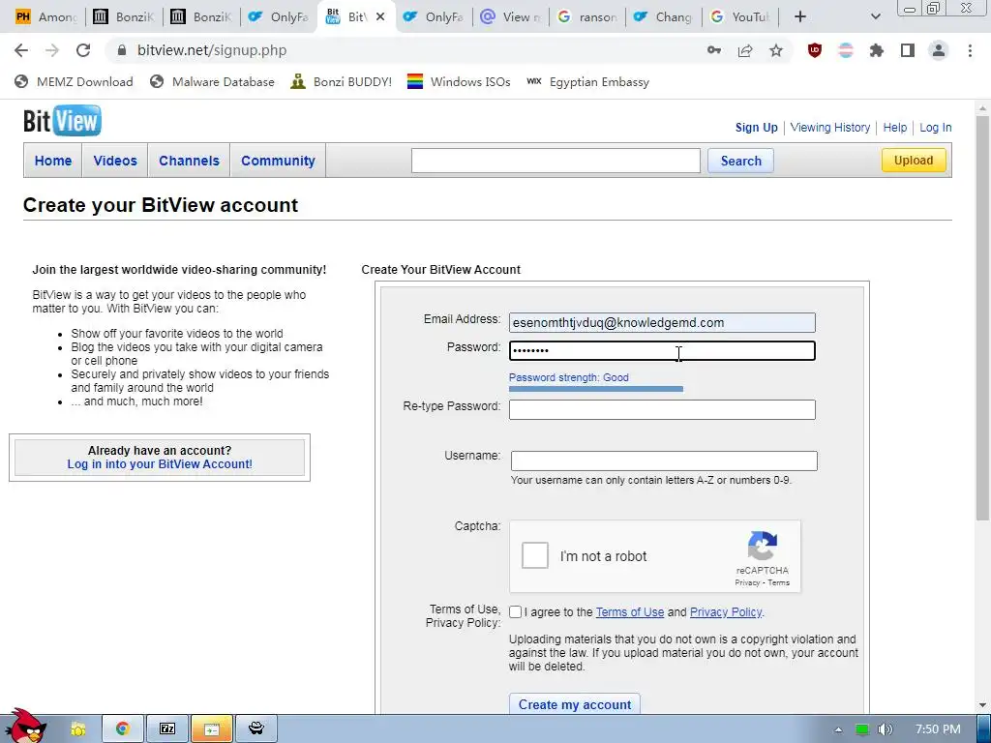Open the Community navigation item
This screenshot has width=991, height=743.
(278, 161)
